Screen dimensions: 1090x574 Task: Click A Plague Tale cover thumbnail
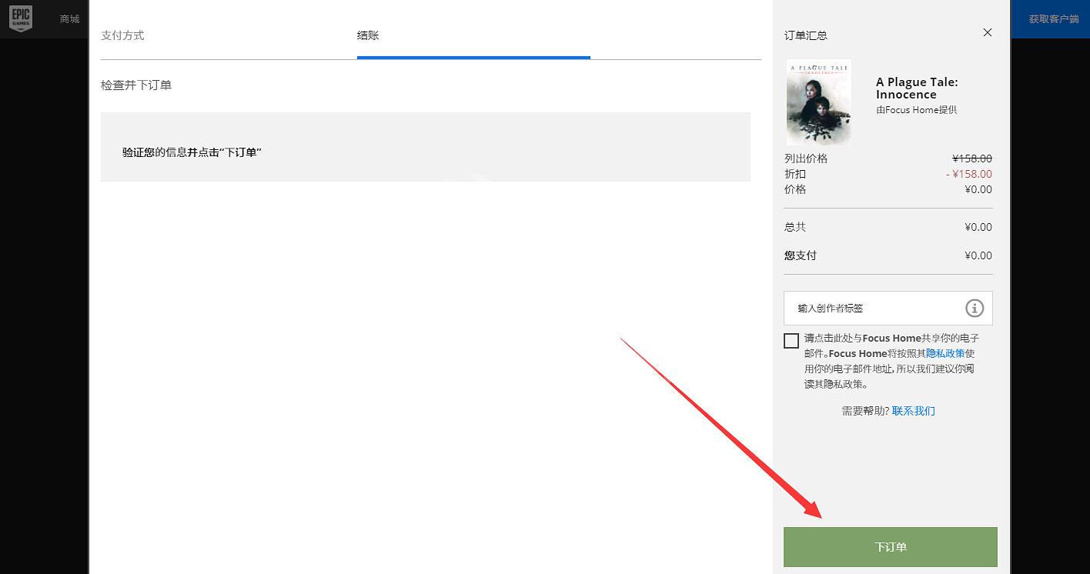(x=818, y=102)
